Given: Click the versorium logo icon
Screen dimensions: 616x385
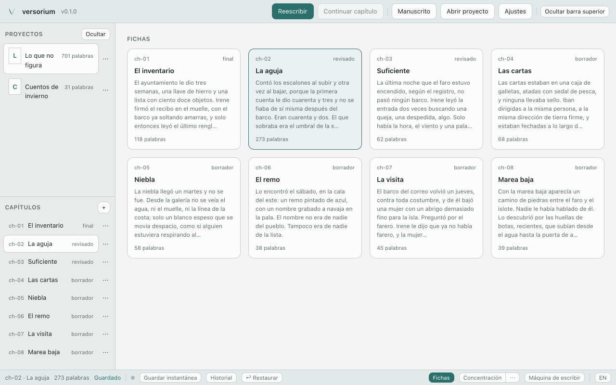Looking at the screenshot, I should pyautogui.click(x=12, y=12).
